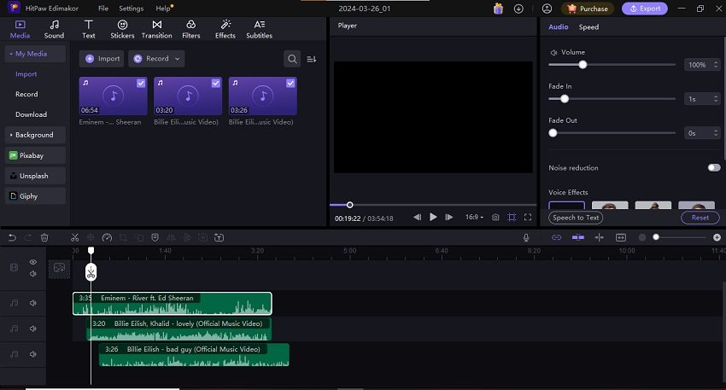Delete selected clip with trash icon

point(44,238)
